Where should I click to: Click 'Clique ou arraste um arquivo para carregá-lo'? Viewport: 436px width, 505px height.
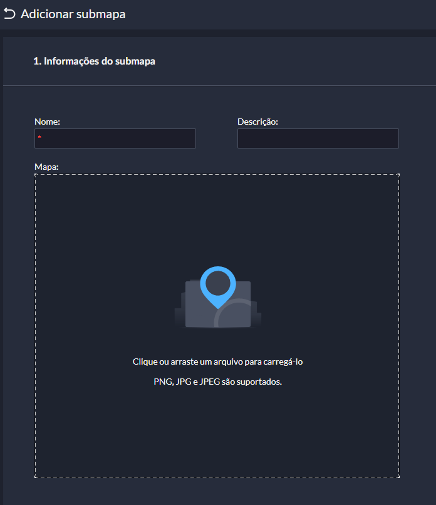tap(217, 362)
